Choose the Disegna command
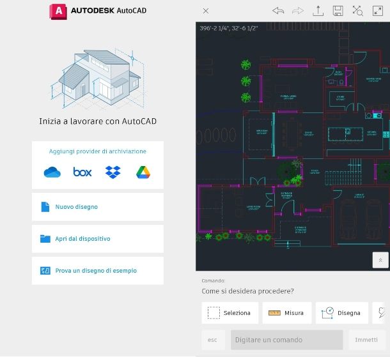 [x=342, y=313]
